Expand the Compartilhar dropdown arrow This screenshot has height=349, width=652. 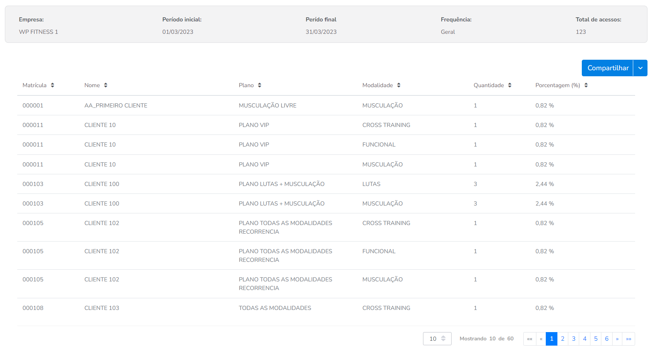pyautogui.click(x=640, y=68)
